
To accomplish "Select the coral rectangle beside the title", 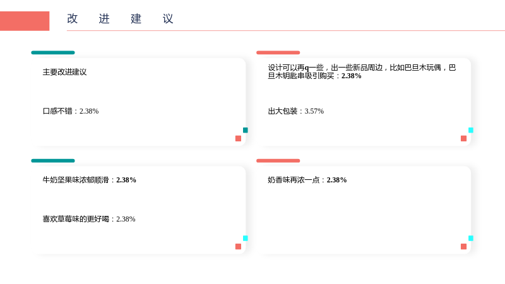I will coord(25,21).
